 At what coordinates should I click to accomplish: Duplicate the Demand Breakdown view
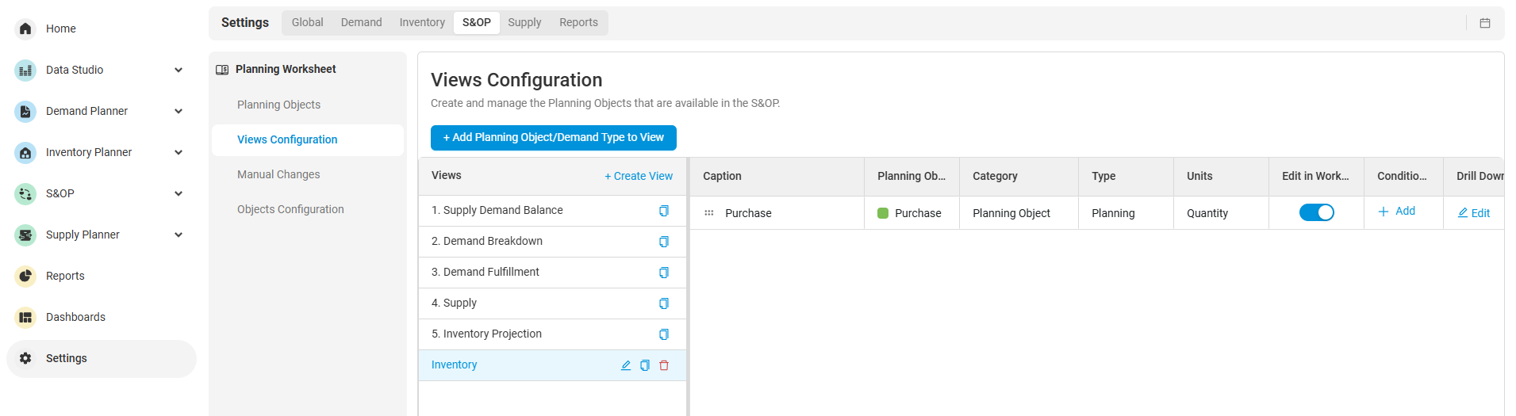pos(664,242)
